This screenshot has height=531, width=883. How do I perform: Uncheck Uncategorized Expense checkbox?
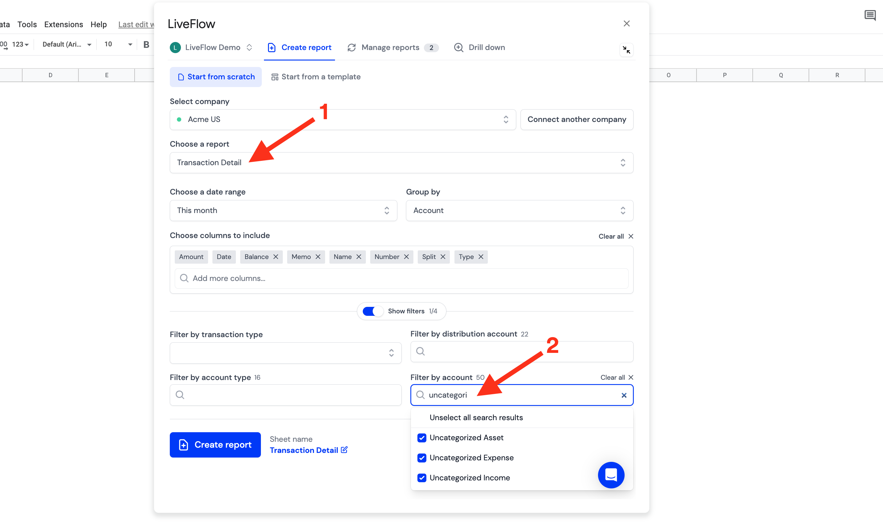point(422,458)
